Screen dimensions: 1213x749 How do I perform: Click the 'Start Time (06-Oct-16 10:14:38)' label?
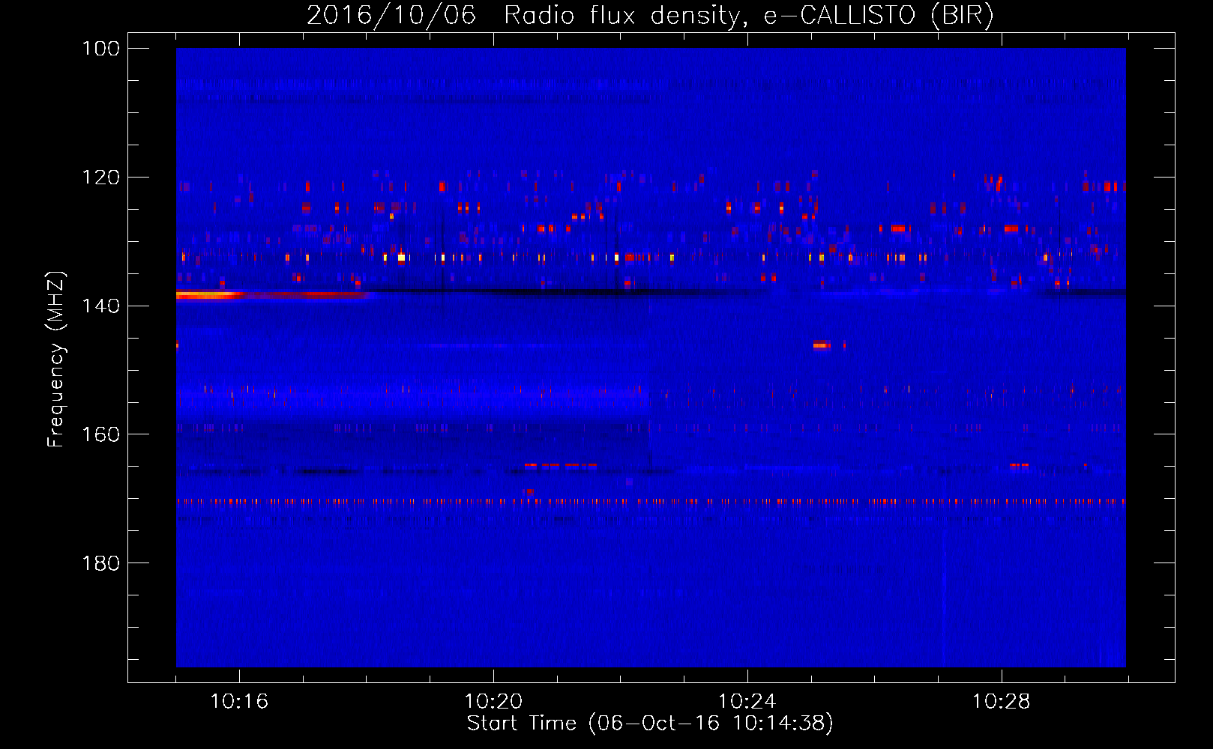pyautogui.click(x=650, y=724)
